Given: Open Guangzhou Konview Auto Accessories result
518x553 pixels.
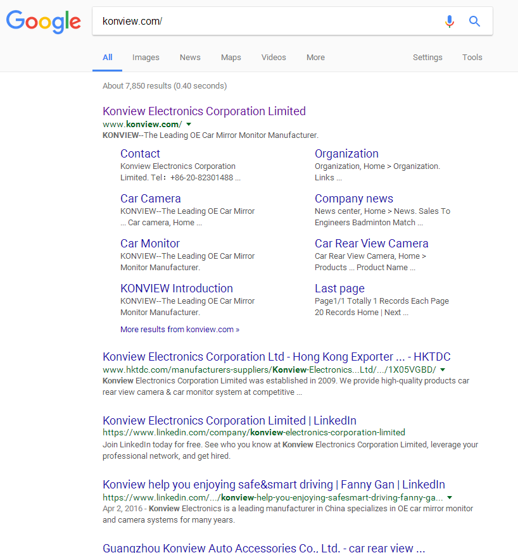Looking at the screenshot, I should pos(264,548).
